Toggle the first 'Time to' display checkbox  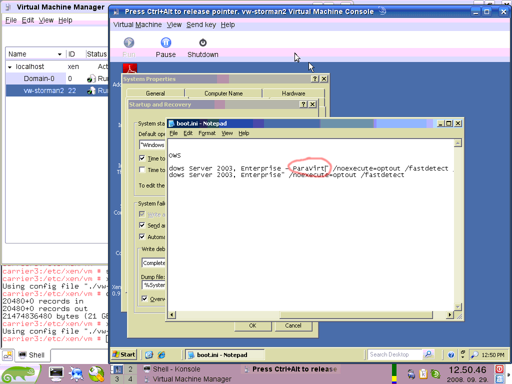pyautogui.click(x=142, y=158)
